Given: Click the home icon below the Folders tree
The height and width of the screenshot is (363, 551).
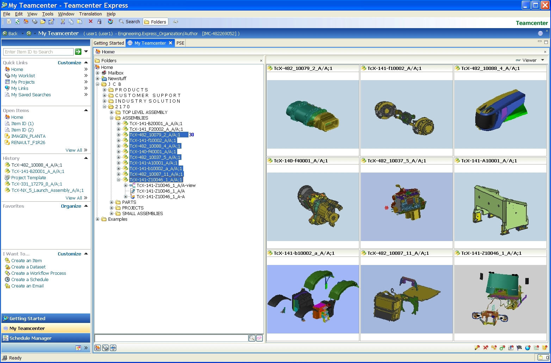Looking at the screenshot, I should (x=98, y=348).
